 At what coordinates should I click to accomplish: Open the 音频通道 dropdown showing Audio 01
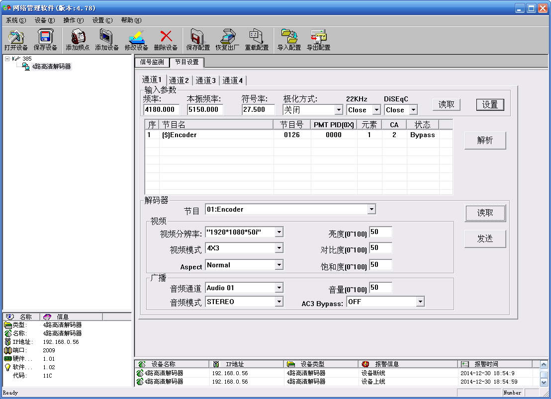(x=279, y=288)
